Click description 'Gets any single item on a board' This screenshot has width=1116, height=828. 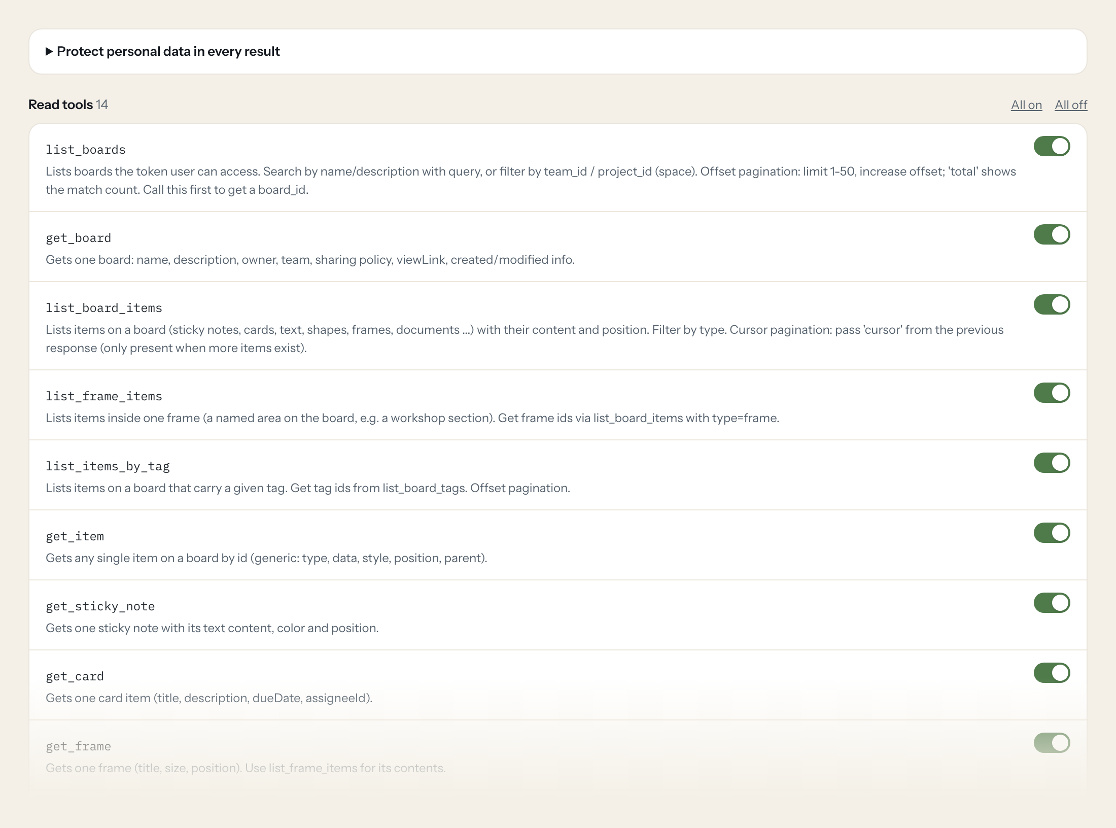[x=266, y=558]
